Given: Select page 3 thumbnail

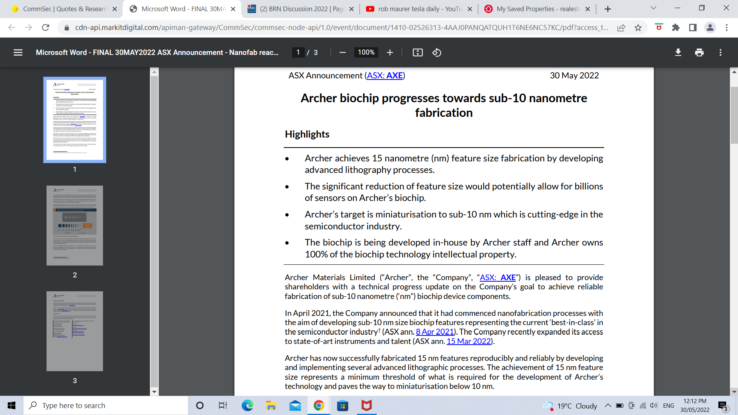Looking at the screenshot, I should click(x=75, y=331).
